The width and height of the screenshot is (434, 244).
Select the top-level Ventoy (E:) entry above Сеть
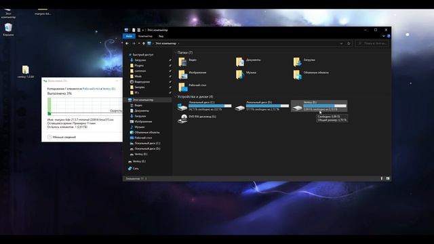(139, 161)
